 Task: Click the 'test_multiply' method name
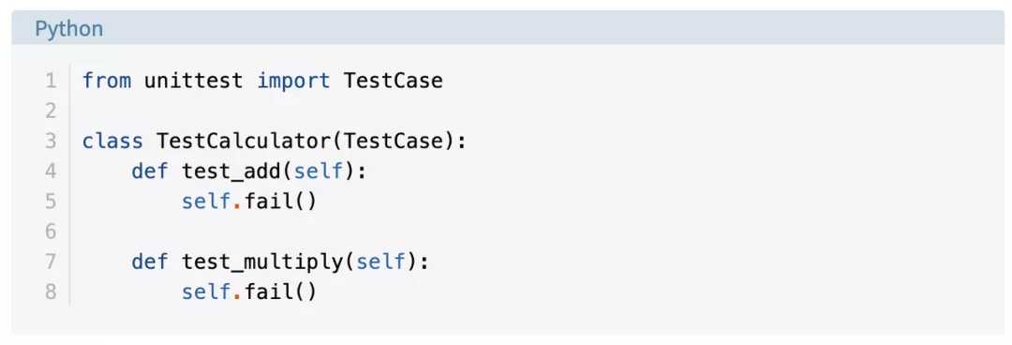[262, 262]
